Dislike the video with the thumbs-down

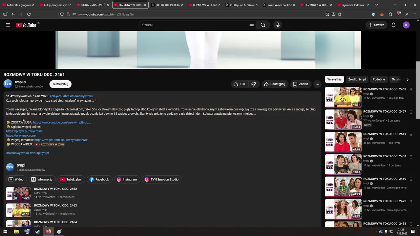coord(254,84)
